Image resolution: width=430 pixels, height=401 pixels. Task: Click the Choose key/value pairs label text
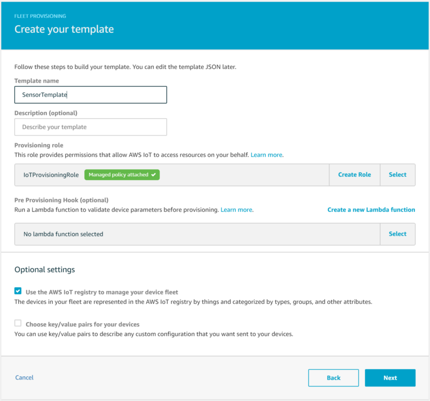[83, 325]
